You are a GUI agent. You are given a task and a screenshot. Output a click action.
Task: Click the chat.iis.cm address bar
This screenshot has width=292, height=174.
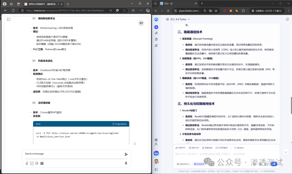coord(65,11)
